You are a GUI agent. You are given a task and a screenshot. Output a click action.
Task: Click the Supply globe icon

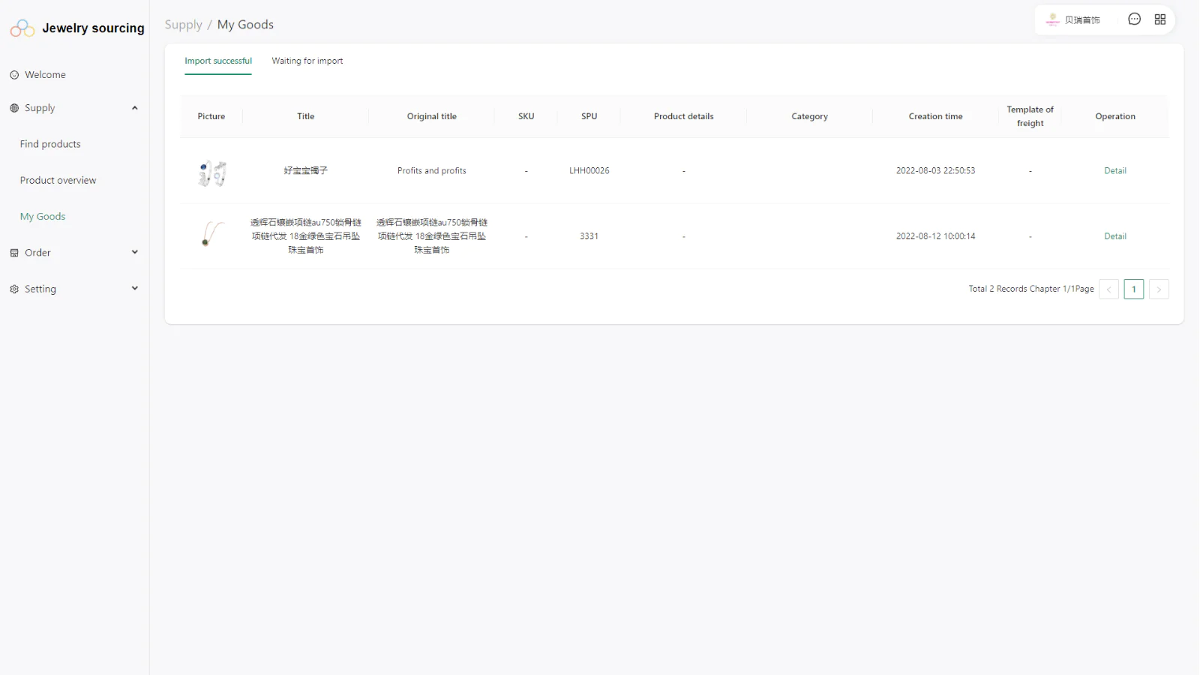tap(14, 108)
